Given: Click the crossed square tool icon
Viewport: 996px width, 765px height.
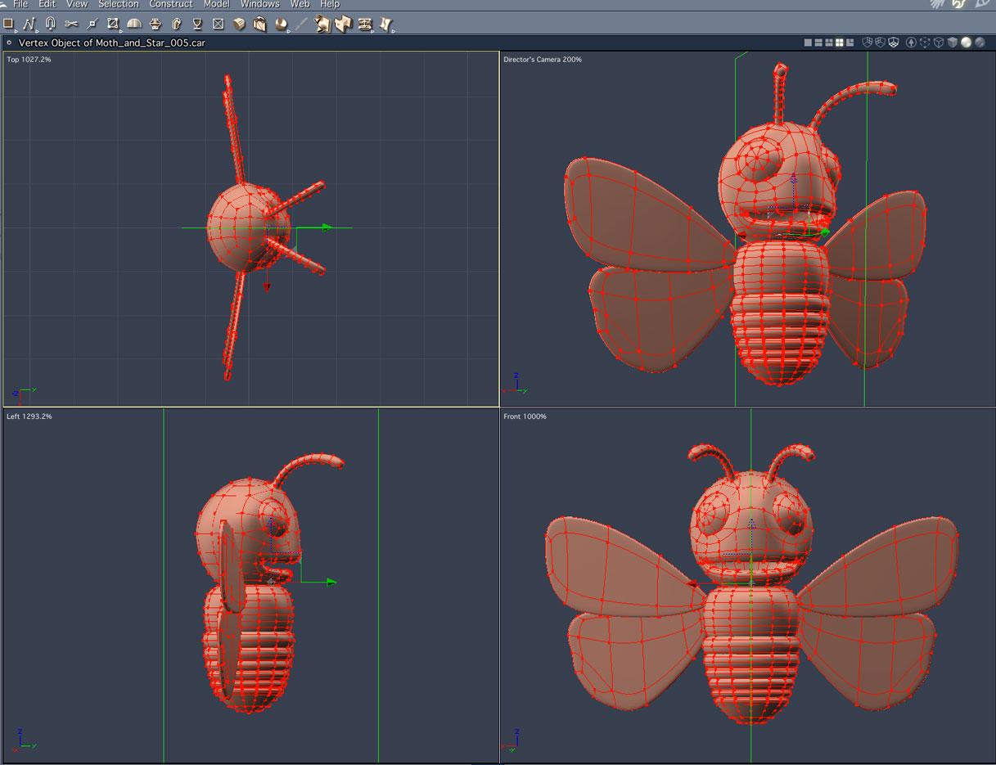Looking at the screenshot, I should (219, 24).
